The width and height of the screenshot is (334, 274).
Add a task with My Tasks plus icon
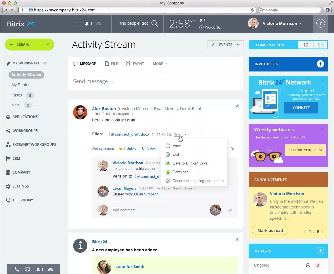pos(320,251)
